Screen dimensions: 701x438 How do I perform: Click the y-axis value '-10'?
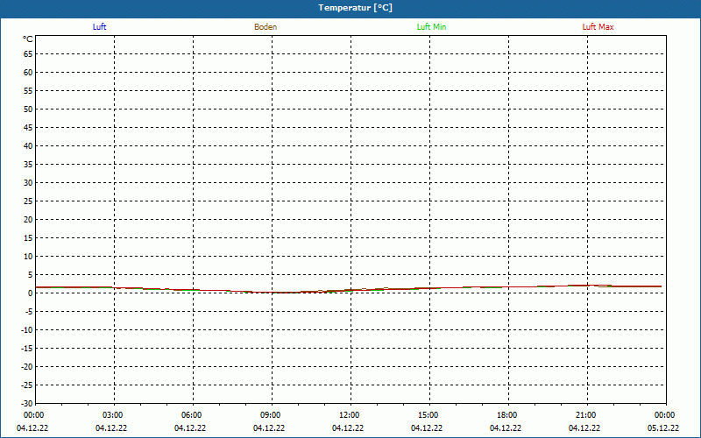tap(27, 330)
